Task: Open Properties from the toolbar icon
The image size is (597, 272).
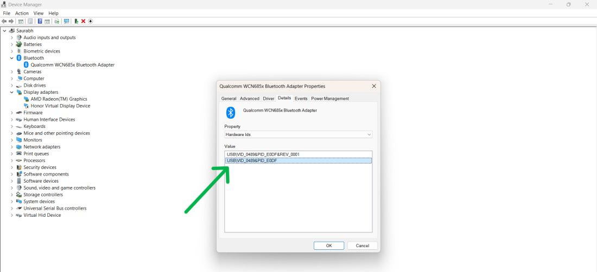Action: click(30, 21)
